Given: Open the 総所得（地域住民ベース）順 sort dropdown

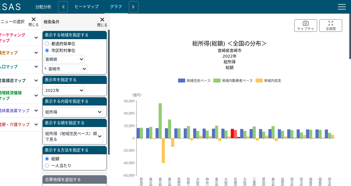Looking at the screenshot, I should [74, 136].
